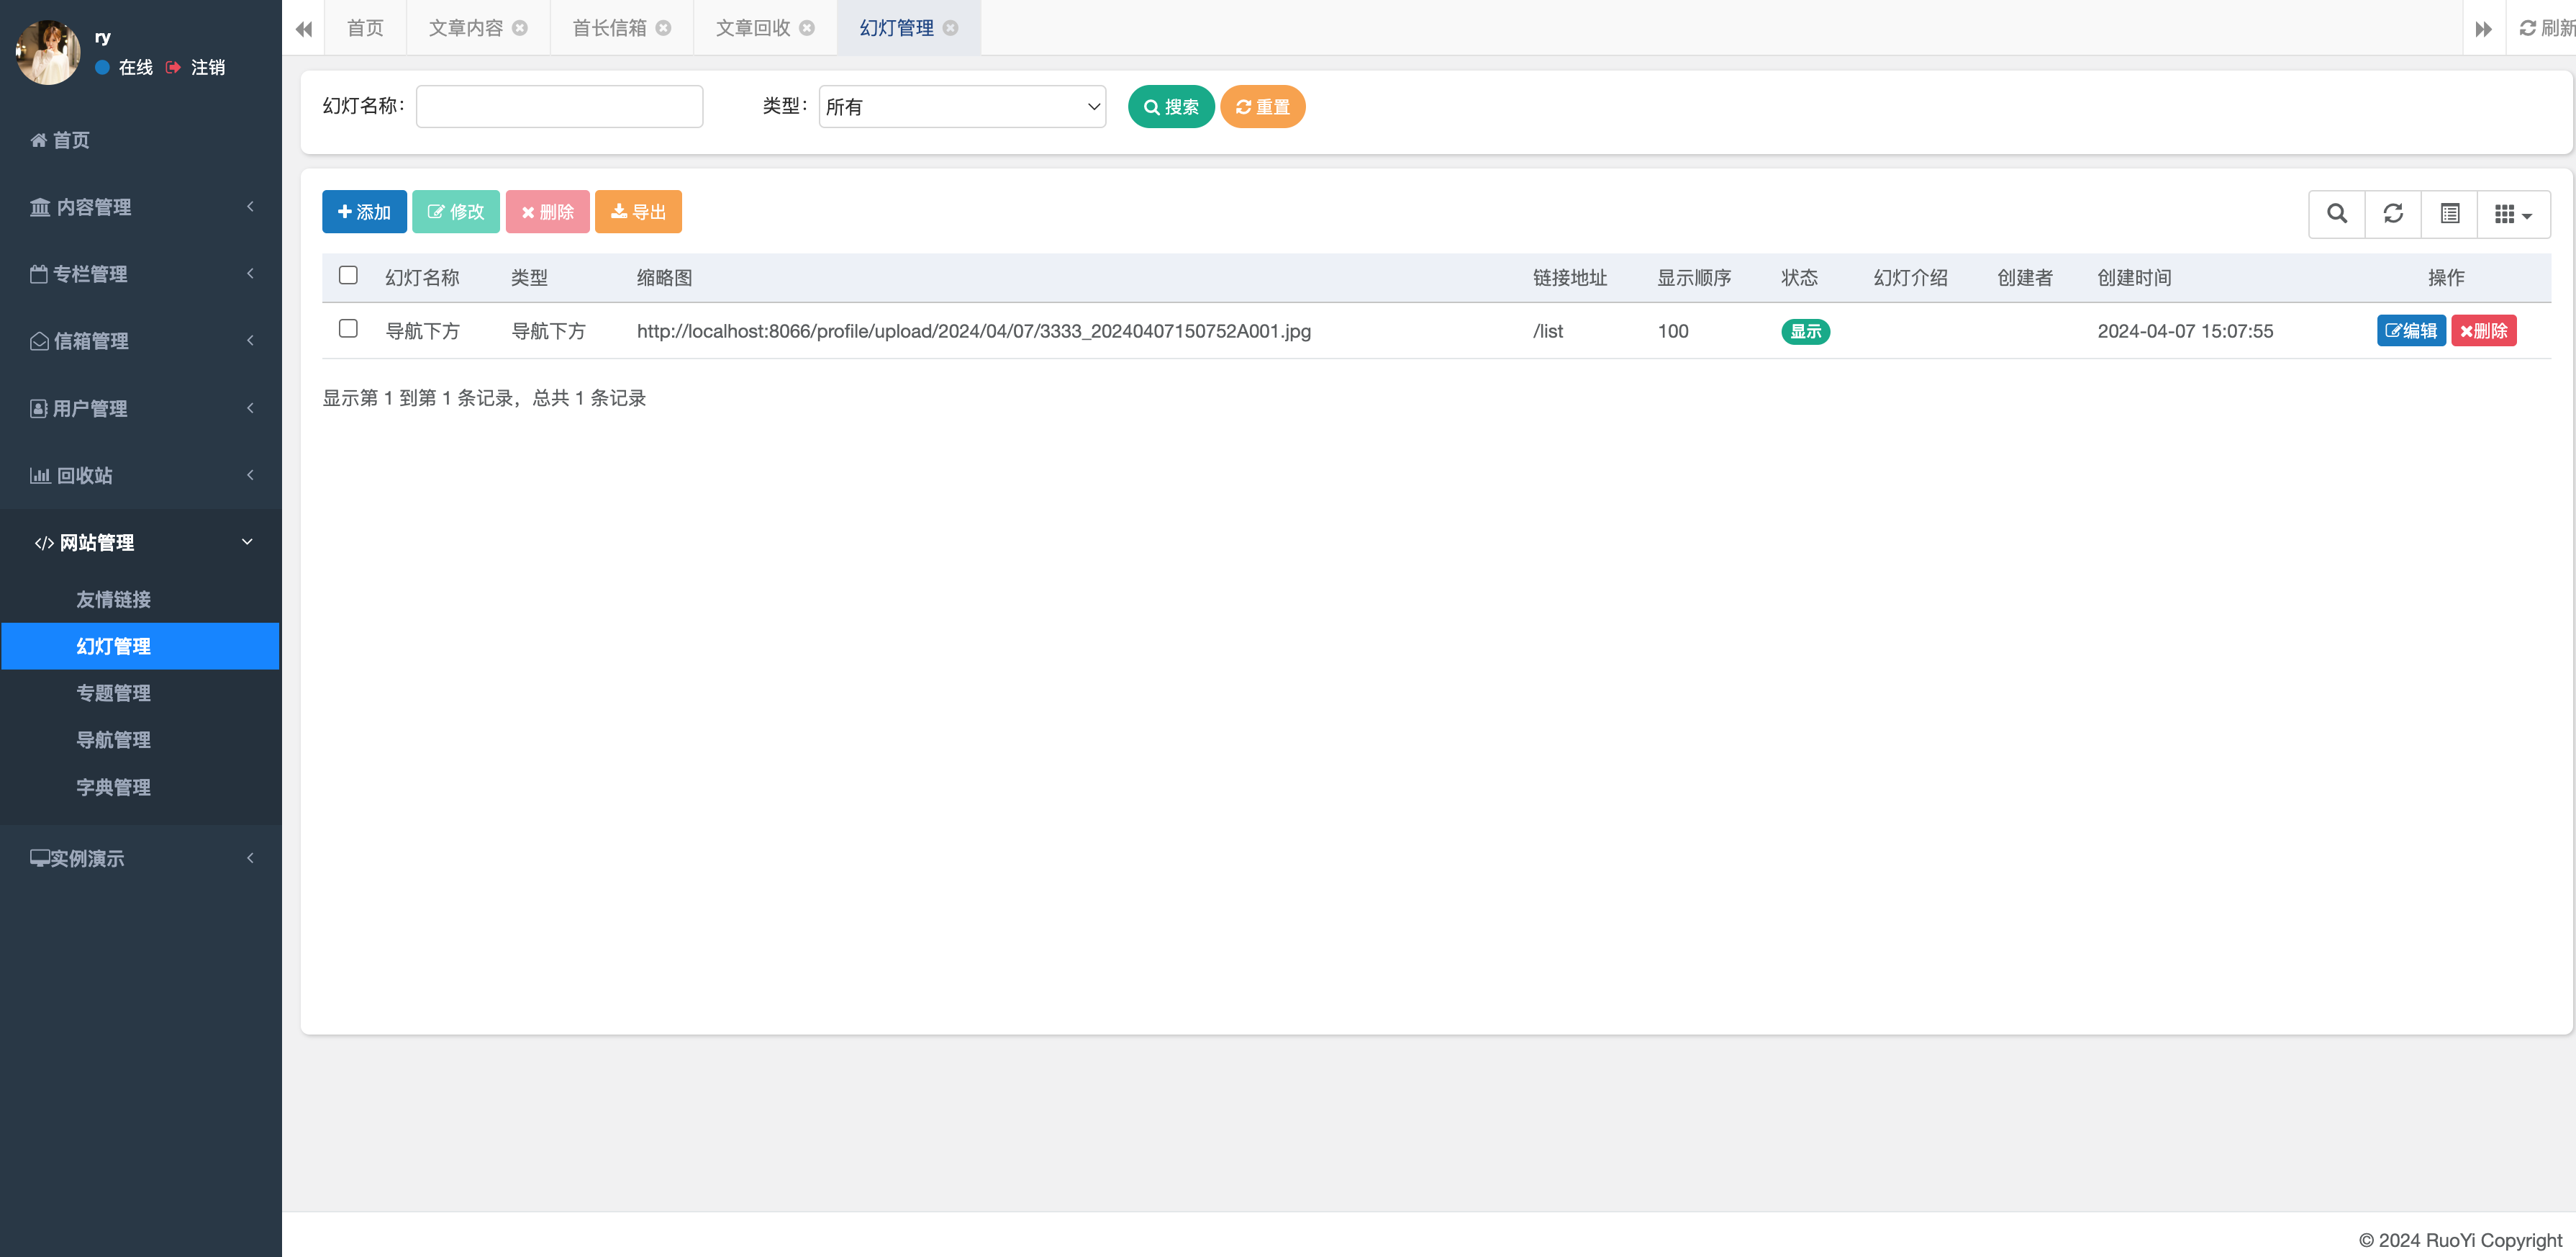Open the 类型 dropdown showing 所有
The image size is (2576, 1257).
point(961,106)
